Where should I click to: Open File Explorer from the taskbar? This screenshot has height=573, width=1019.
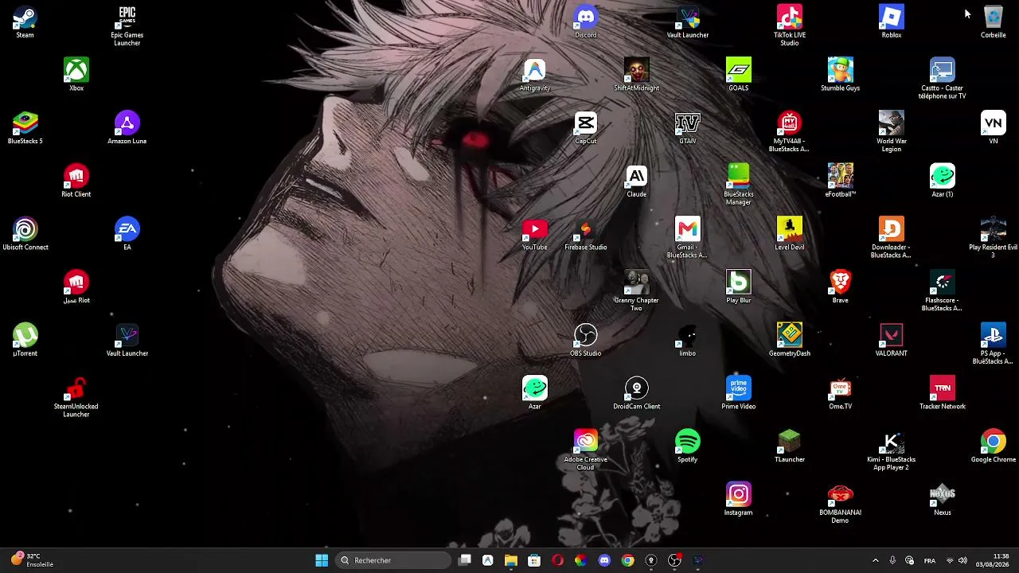[x=511, y=560]
